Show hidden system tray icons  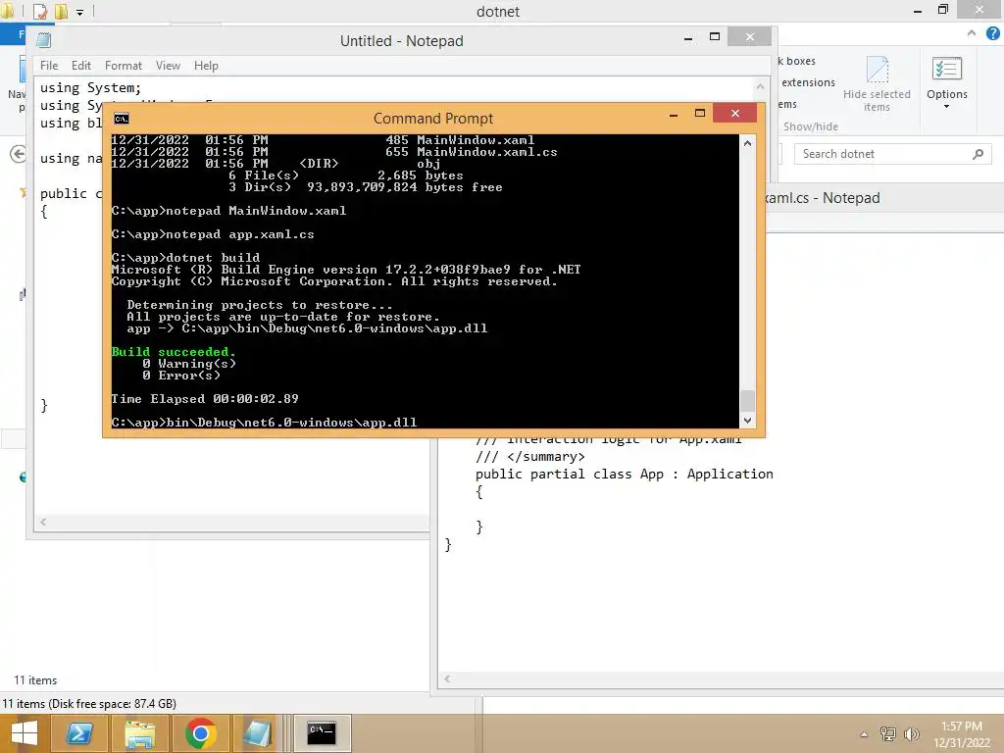tap(864, 734)
